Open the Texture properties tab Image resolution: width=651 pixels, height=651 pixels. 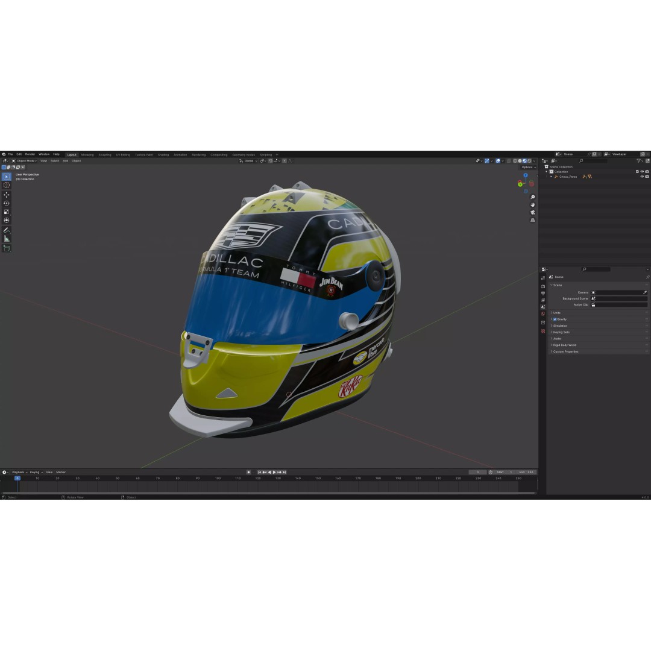coord(543,331)
